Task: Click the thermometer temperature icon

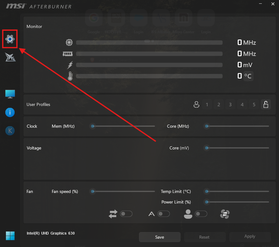Action: point(70,76)
